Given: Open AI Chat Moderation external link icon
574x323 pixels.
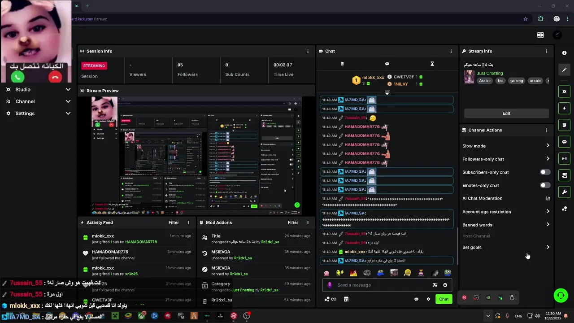Looking at the screenshot, I should [548, 198].
